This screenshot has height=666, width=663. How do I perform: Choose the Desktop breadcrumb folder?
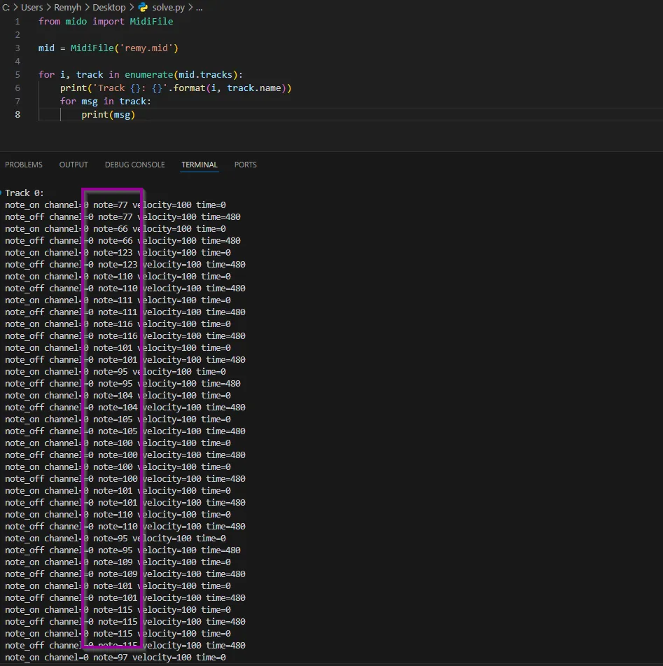pos(109,8)
